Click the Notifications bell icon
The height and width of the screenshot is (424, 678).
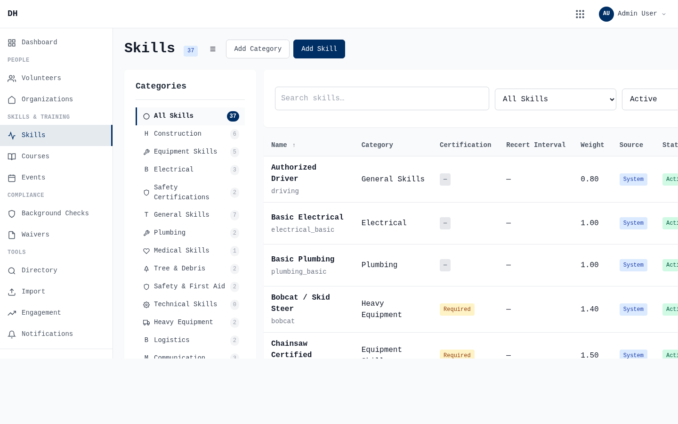tap(12, 334)
